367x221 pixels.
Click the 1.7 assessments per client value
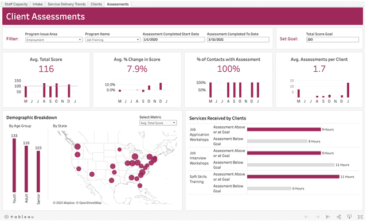(319, 69)
